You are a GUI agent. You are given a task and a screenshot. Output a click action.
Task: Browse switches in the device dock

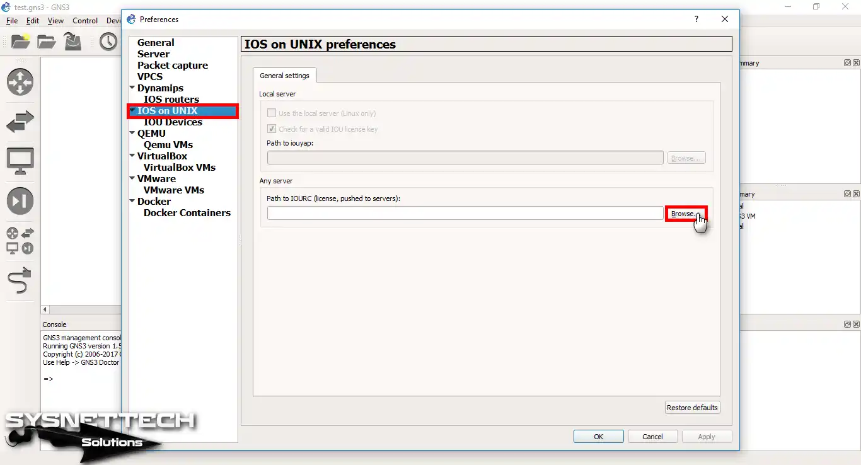point(20,122)
